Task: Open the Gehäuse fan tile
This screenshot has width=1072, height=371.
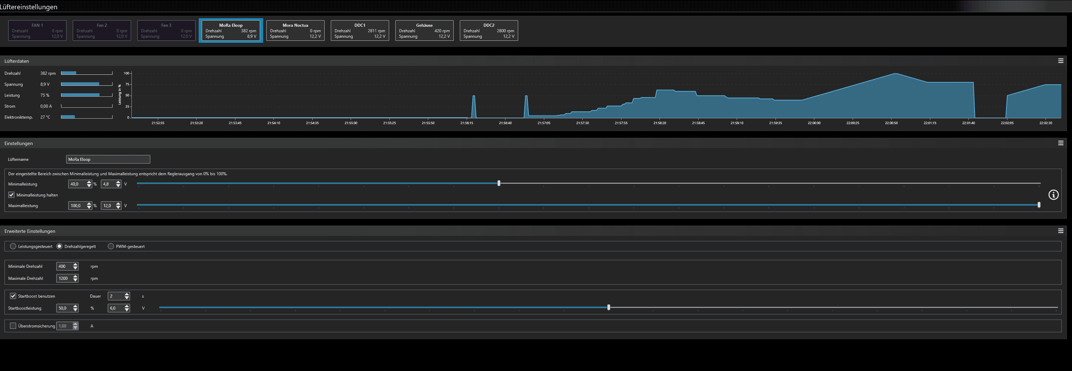Action: 424,31
